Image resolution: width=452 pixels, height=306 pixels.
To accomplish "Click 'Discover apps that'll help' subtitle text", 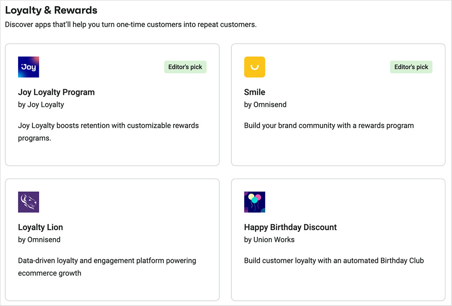I will [131, 25].
